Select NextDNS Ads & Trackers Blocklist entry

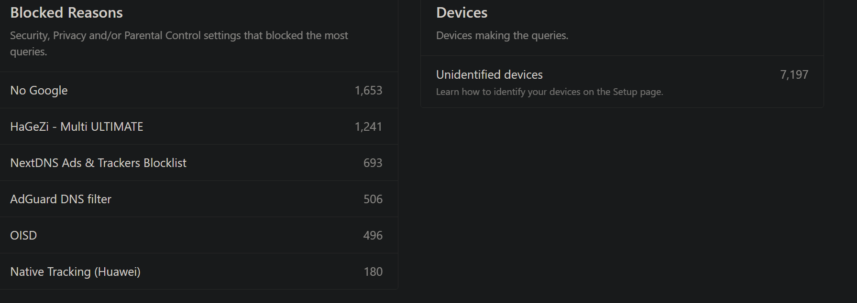pyautogui.click(x=98, y=163)
